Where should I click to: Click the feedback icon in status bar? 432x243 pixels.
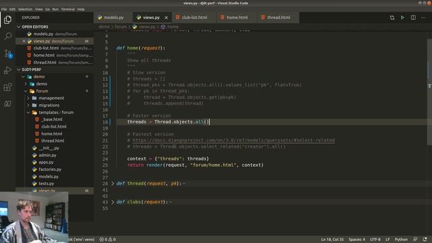click(x=415, y=240)
